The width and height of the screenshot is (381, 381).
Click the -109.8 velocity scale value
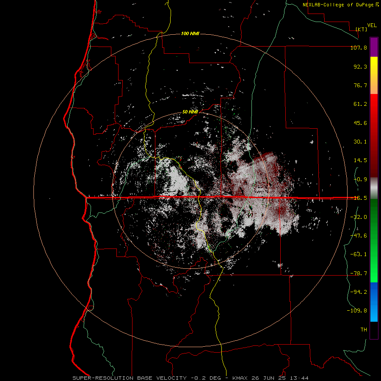[x=357, y=311]
